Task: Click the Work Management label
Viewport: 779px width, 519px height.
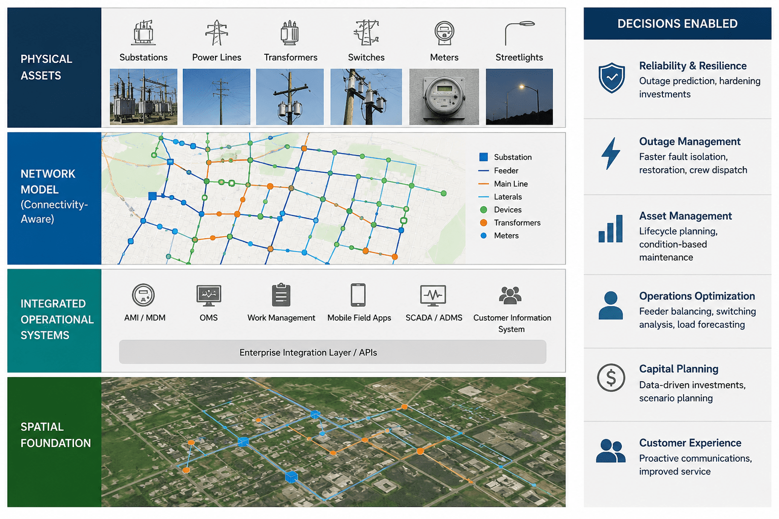Action: [x=281, y=318]
